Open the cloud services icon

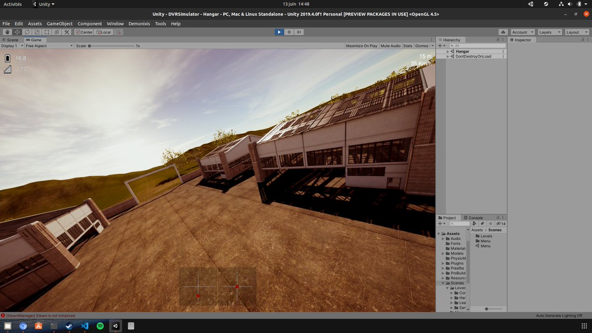(x=503, y=32)
